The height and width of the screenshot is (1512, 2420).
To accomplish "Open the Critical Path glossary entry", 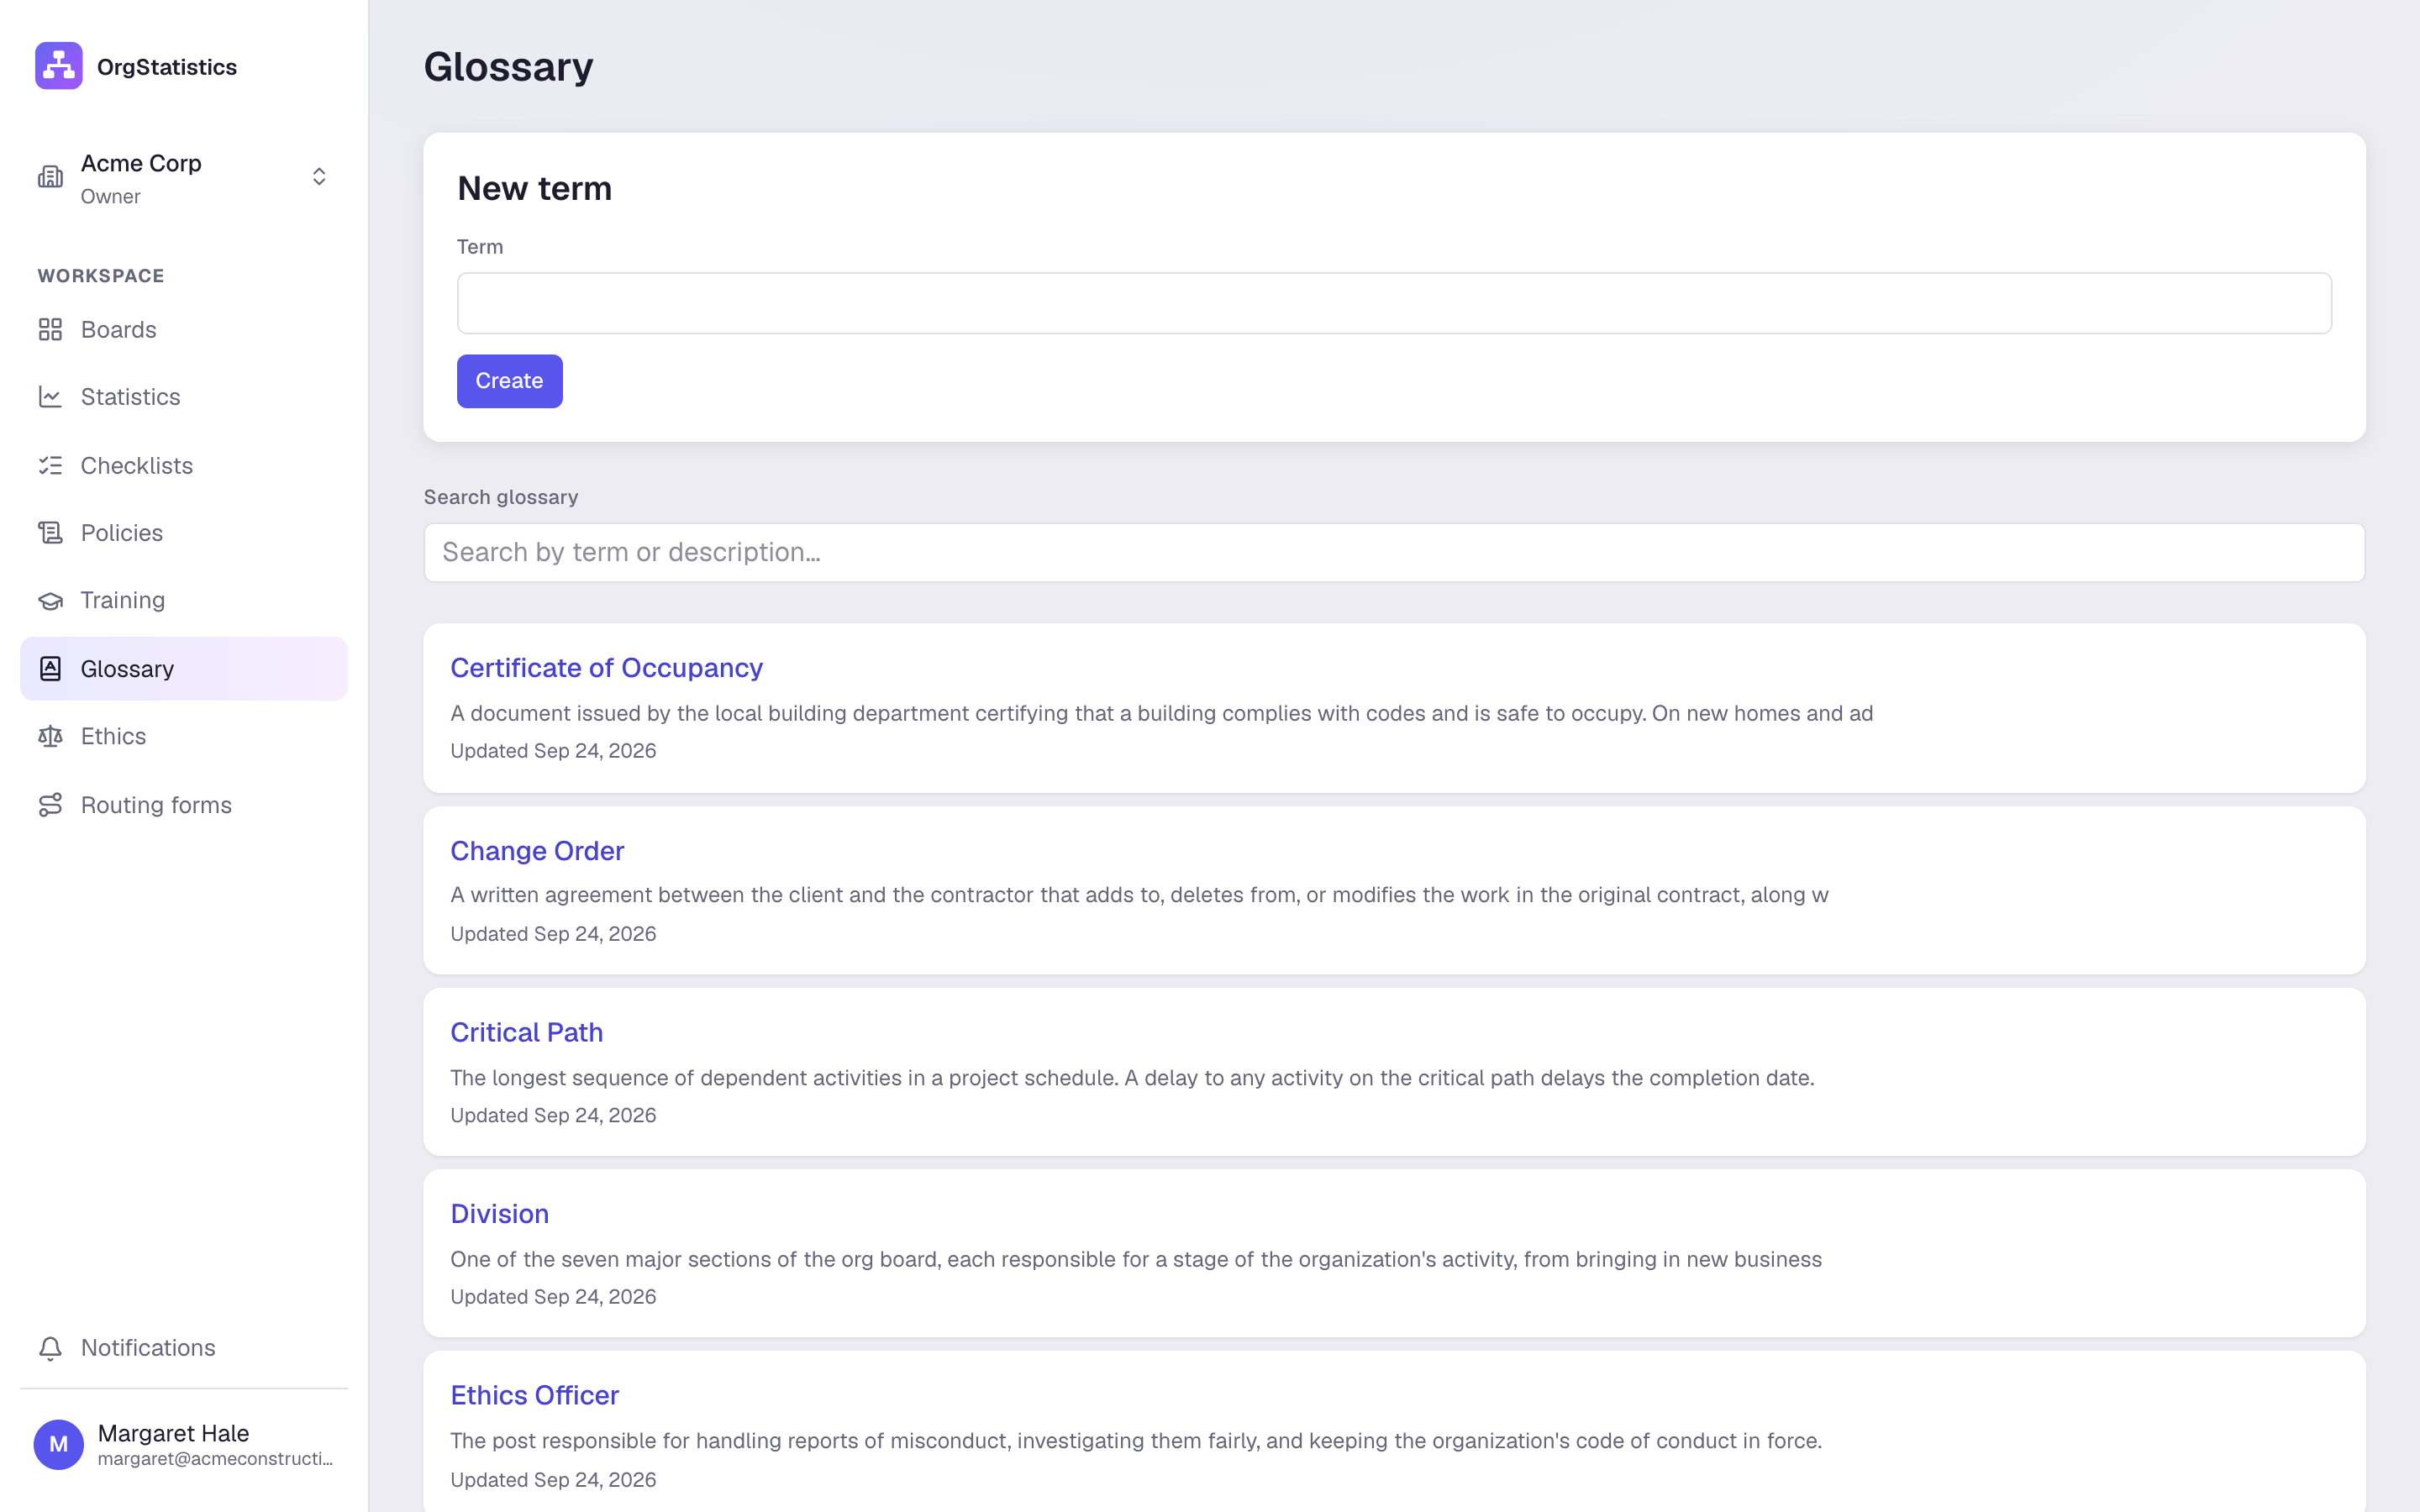I will point(527,1032).
